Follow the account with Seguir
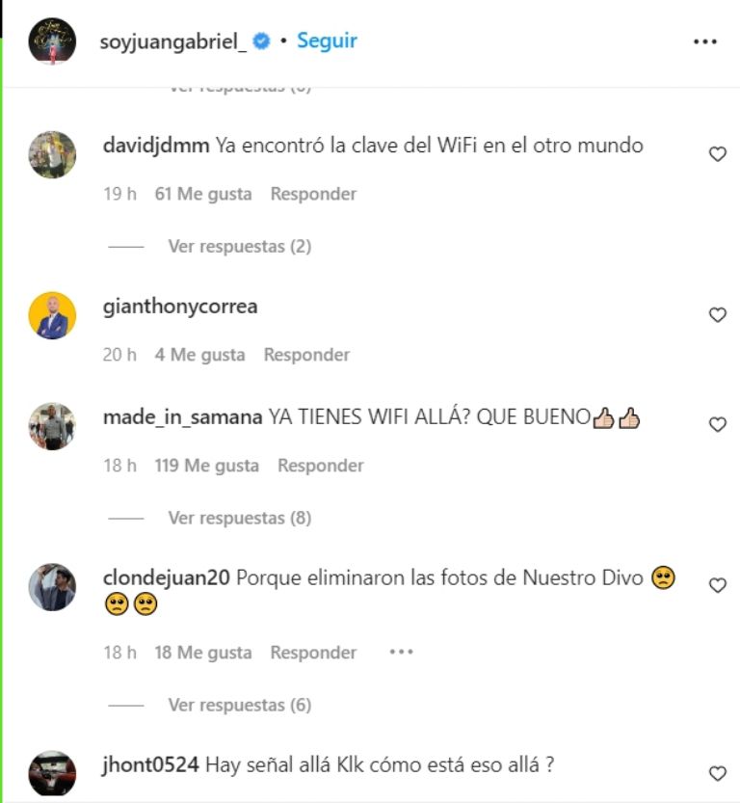This screenshot has height=803, width=740. (327, 40)
